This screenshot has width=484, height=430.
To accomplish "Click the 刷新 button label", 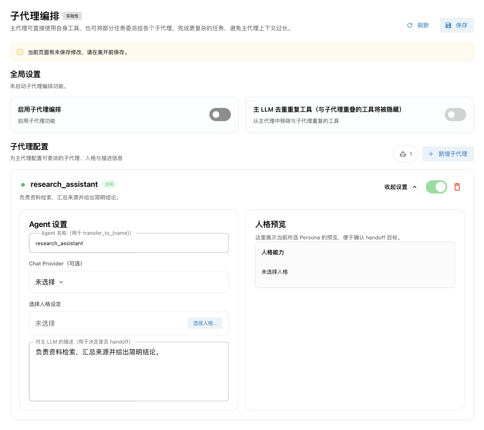I will tap(423, 25).
